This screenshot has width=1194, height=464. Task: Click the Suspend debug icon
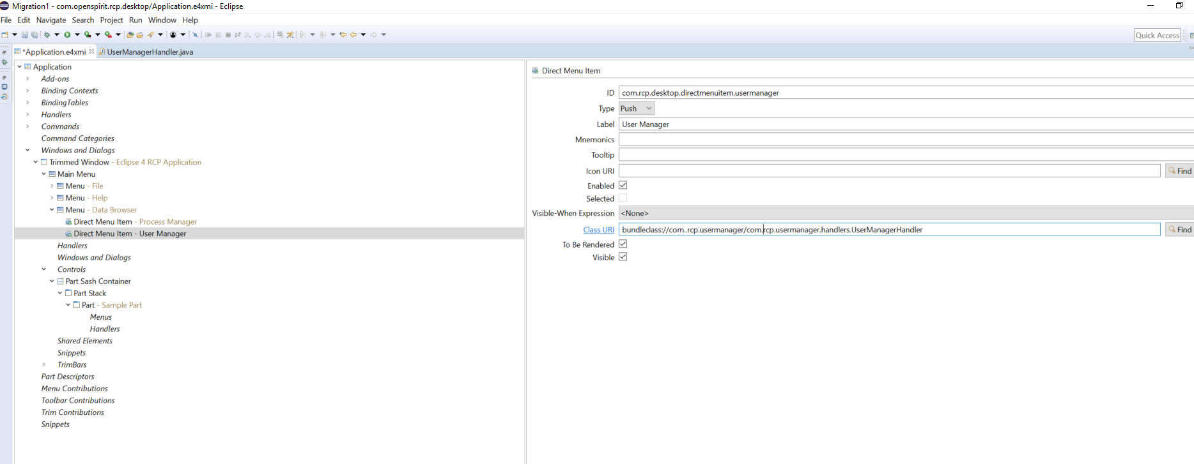(x=218, y=34)
